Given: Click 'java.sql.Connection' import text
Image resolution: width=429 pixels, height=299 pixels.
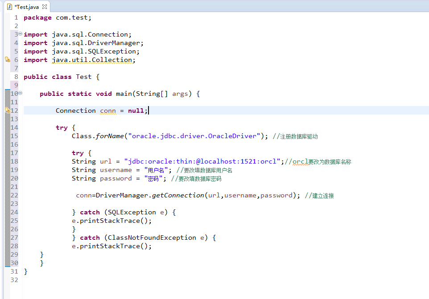Looking at the screenshot, I should (90, 34).
